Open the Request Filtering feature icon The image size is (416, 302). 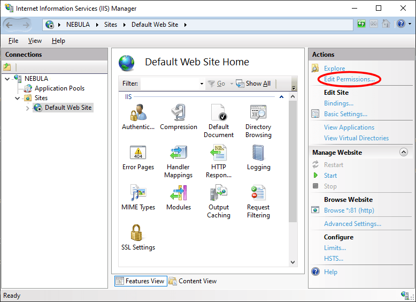coord(258,193)
